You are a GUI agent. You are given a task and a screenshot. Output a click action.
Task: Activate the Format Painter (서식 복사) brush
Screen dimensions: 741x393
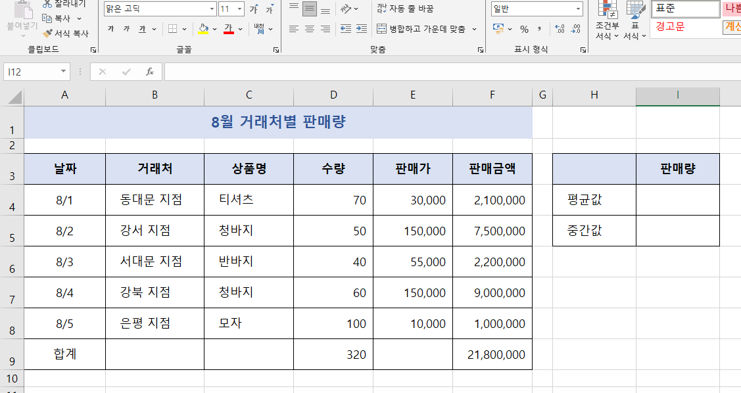click(x=47, y=34)
